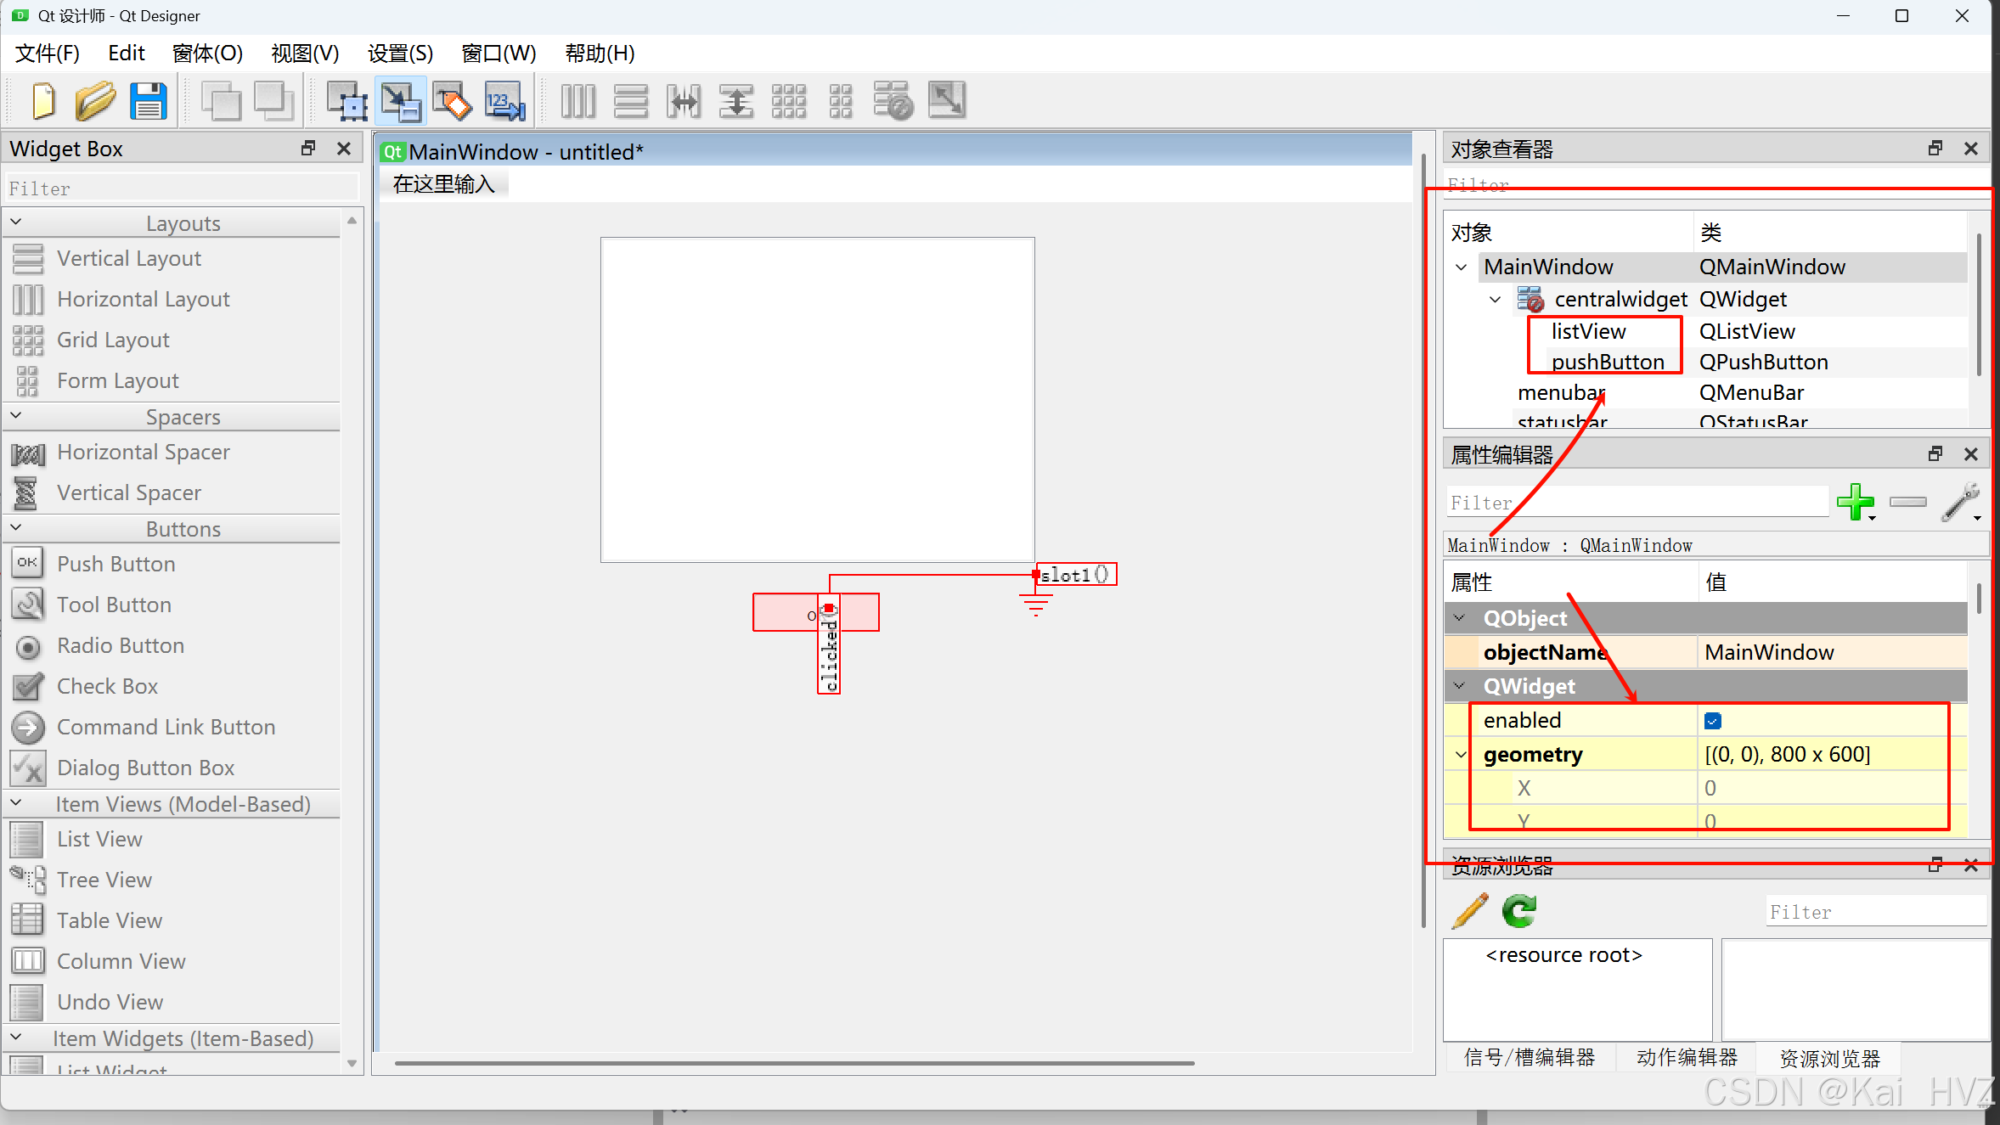This screenshot has height=1125, width=2000.
Task: Click the reload resources green arrow
Action: click(1518, 912)
